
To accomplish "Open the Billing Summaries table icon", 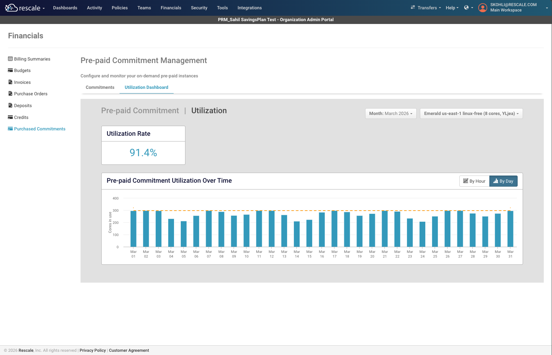I will tap(10, 59).
